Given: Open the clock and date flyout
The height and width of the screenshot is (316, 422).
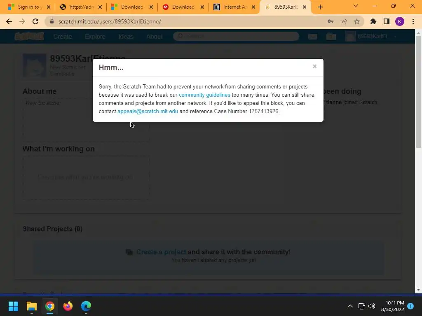Looking at the screenshot, I should [x=393, y=306].
